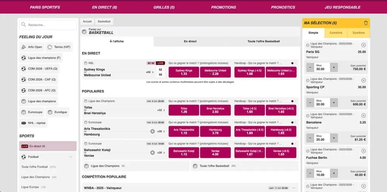Open the LIVE En direct sidebar item
This screenshot has width=387, height=192.
point(48,146)
